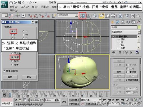143x107 pixels.
Task: Select the 不克隆 radio button
Action: pos(12,53)
